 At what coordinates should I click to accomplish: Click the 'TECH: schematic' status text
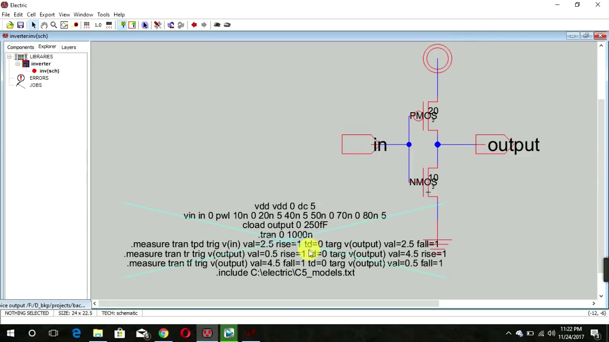pos(119,313)
